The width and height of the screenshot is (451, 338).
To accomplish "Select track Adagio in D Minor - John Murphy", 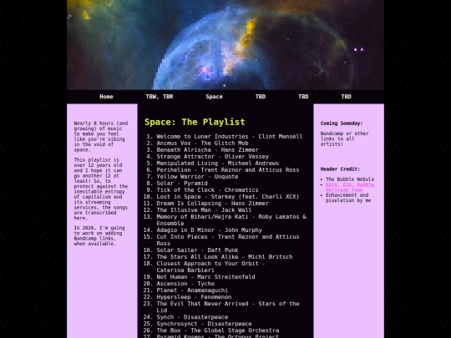I will click(x=209, y=230).
